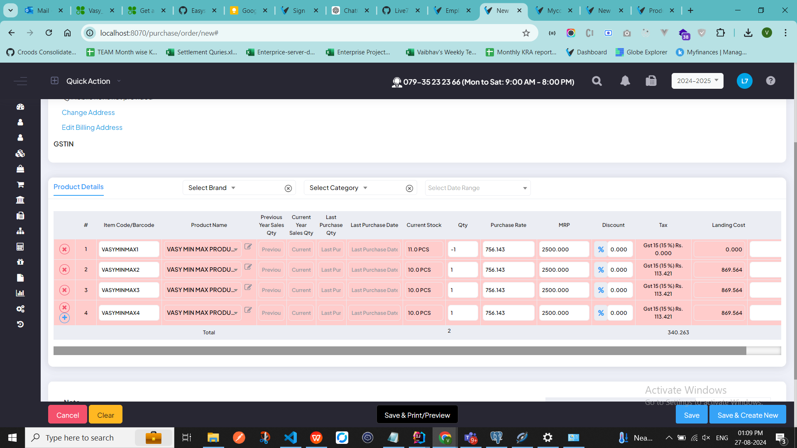Viewport: 797px width, 448px height.
Task: Open document file icon in sidebar
Action: point(20,278)
